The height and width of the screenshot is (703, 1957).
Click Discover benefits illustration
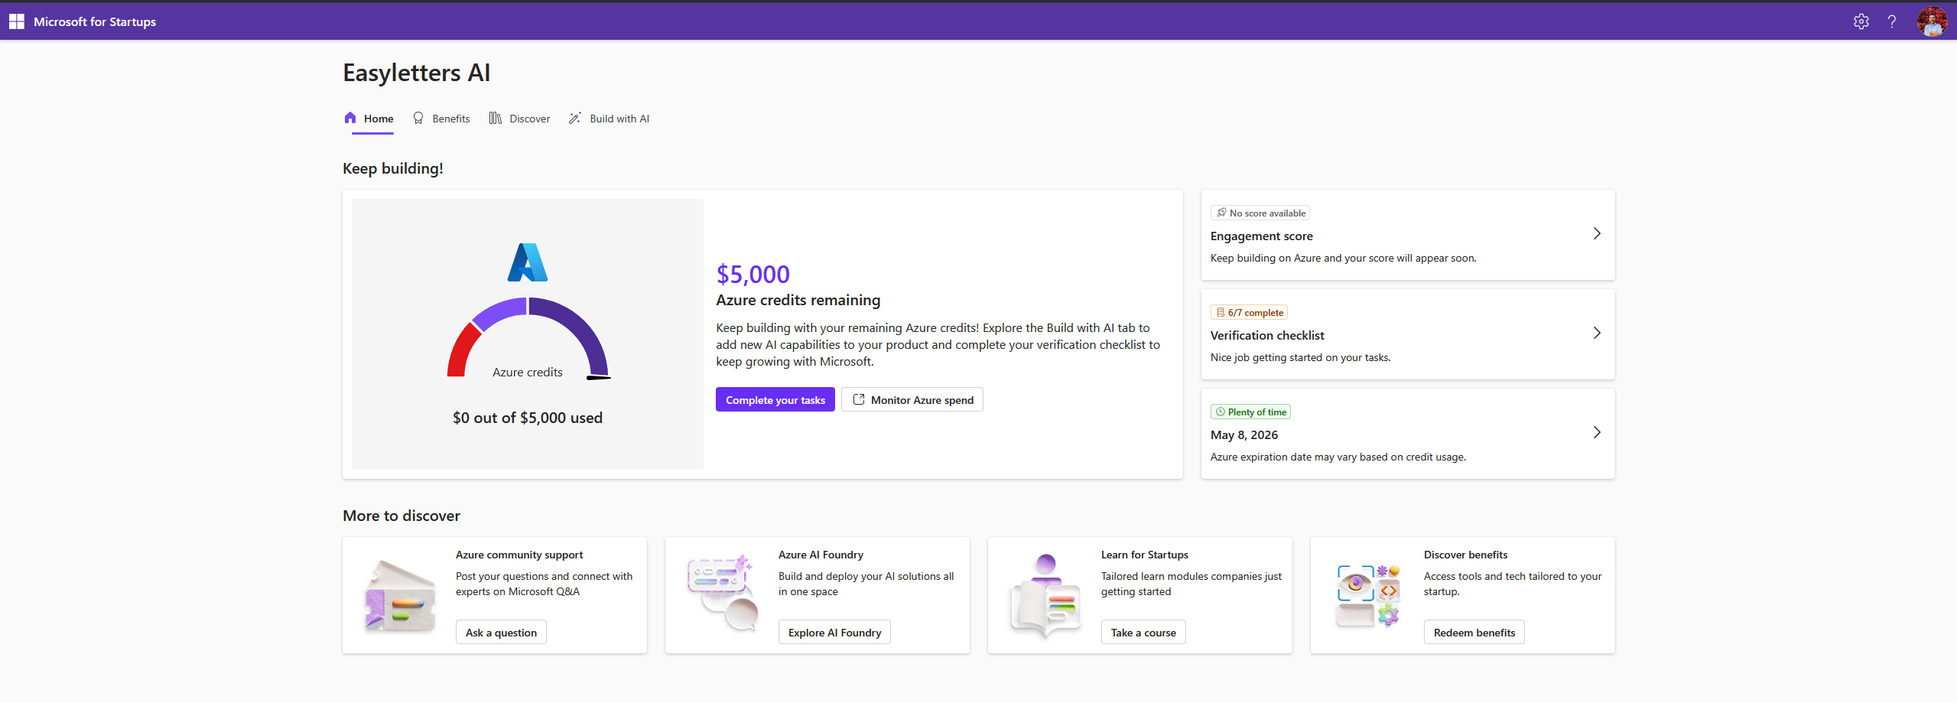pos(1368,596)
